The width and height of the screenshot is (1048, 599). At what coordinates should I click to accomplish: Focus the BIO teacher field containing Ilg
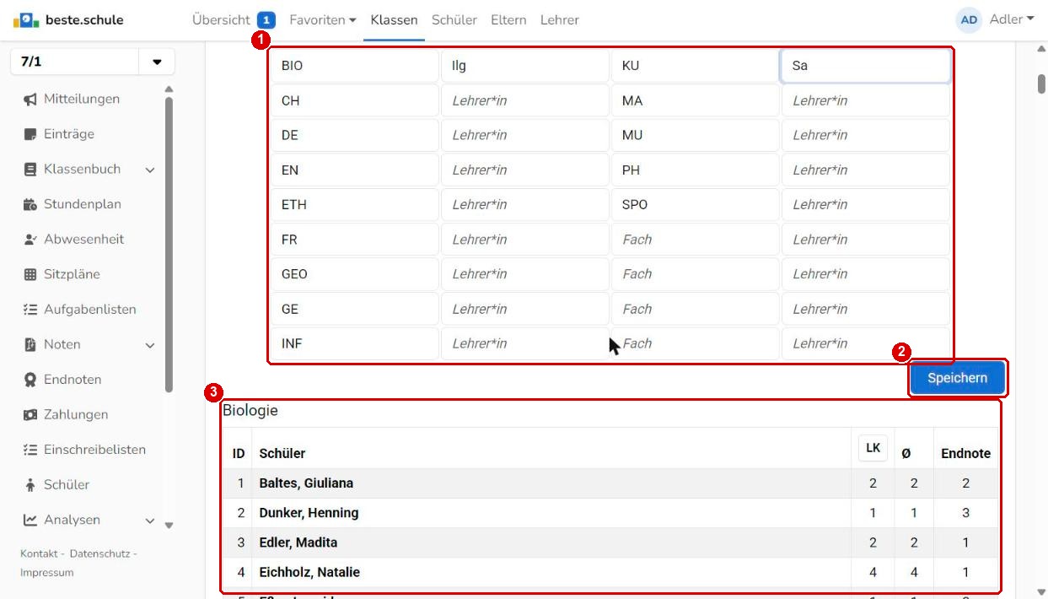524,66
